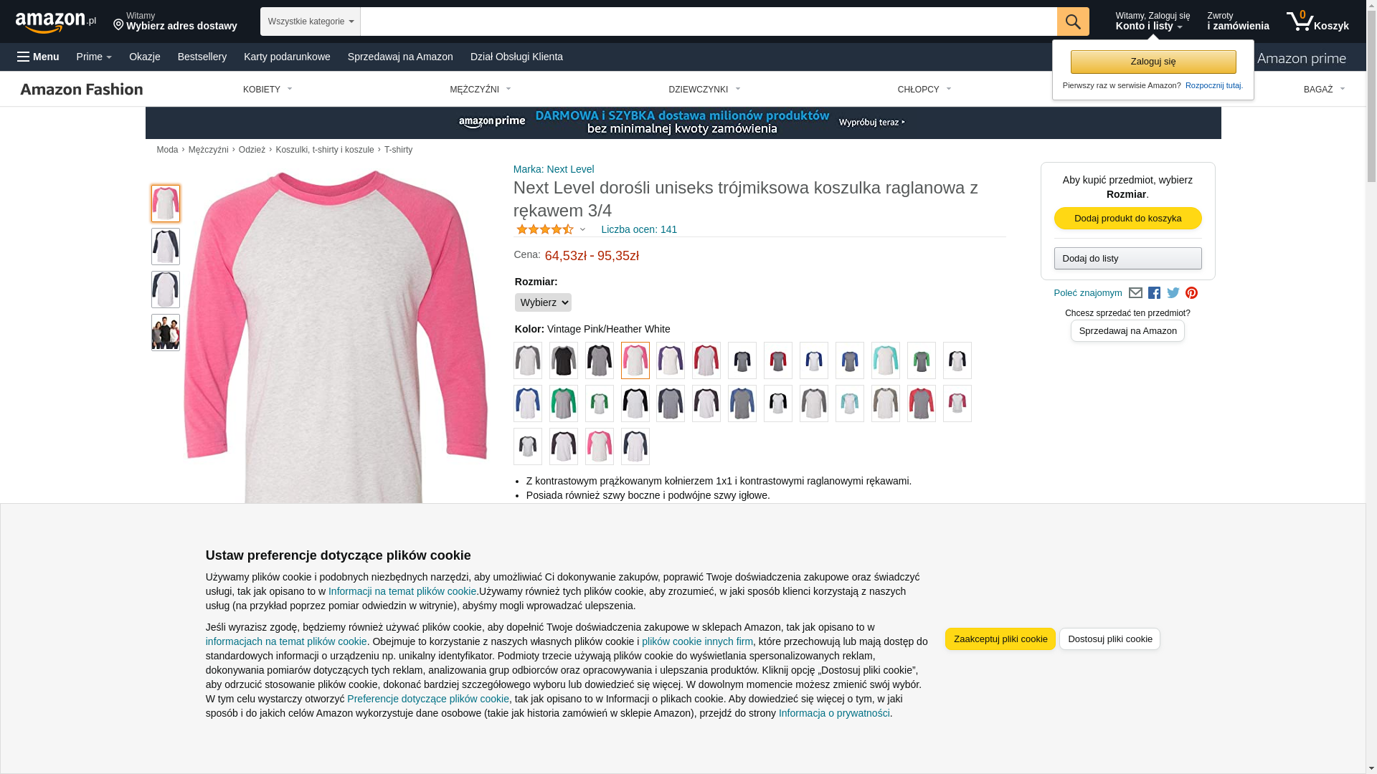Expand Wszystkie kategorie search category dropdown
1377x774 pixels.
(x=311, y=21)
